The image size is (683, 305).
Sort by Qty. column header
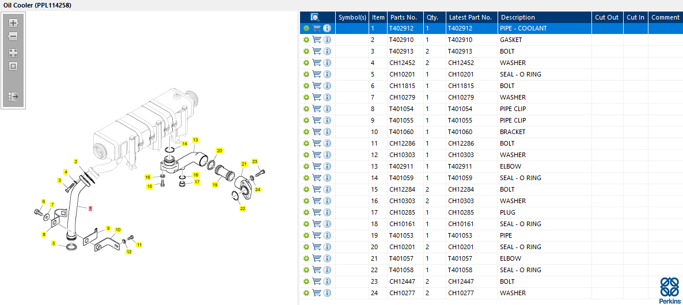[435, 17]
